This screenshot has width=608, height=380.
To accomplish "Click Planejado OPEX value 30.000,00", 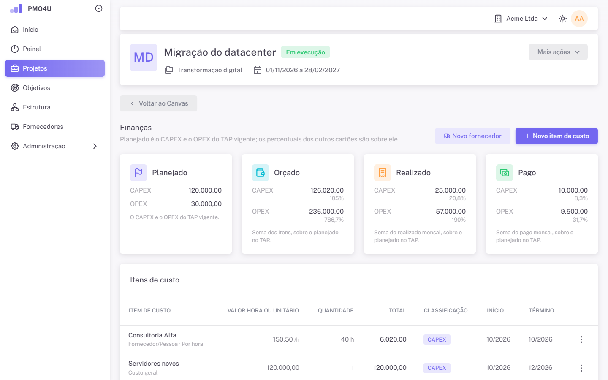I will [x=206, y=204].
